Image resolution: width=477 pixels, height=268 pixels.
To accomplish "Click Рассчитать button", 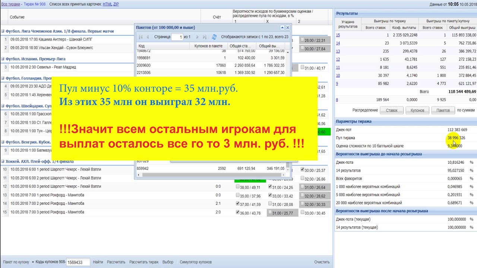I will click(x=116, y=262).
